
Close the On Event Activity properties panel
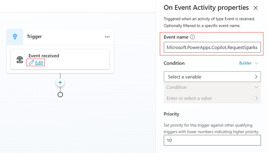pyautogui.click(x=255, y=8)
